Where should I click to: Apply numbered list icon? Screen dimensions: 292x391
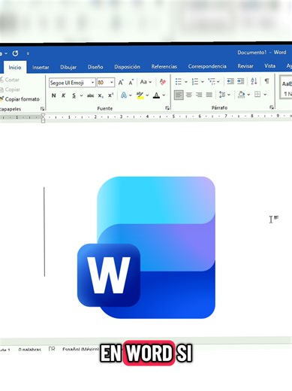tap(195, 82)
